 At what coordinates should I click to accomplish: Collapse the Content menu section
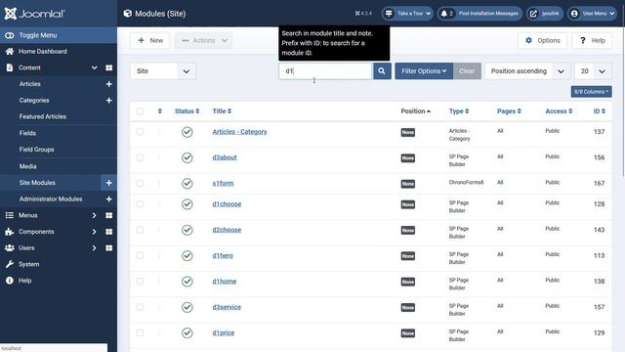(94, 67)
